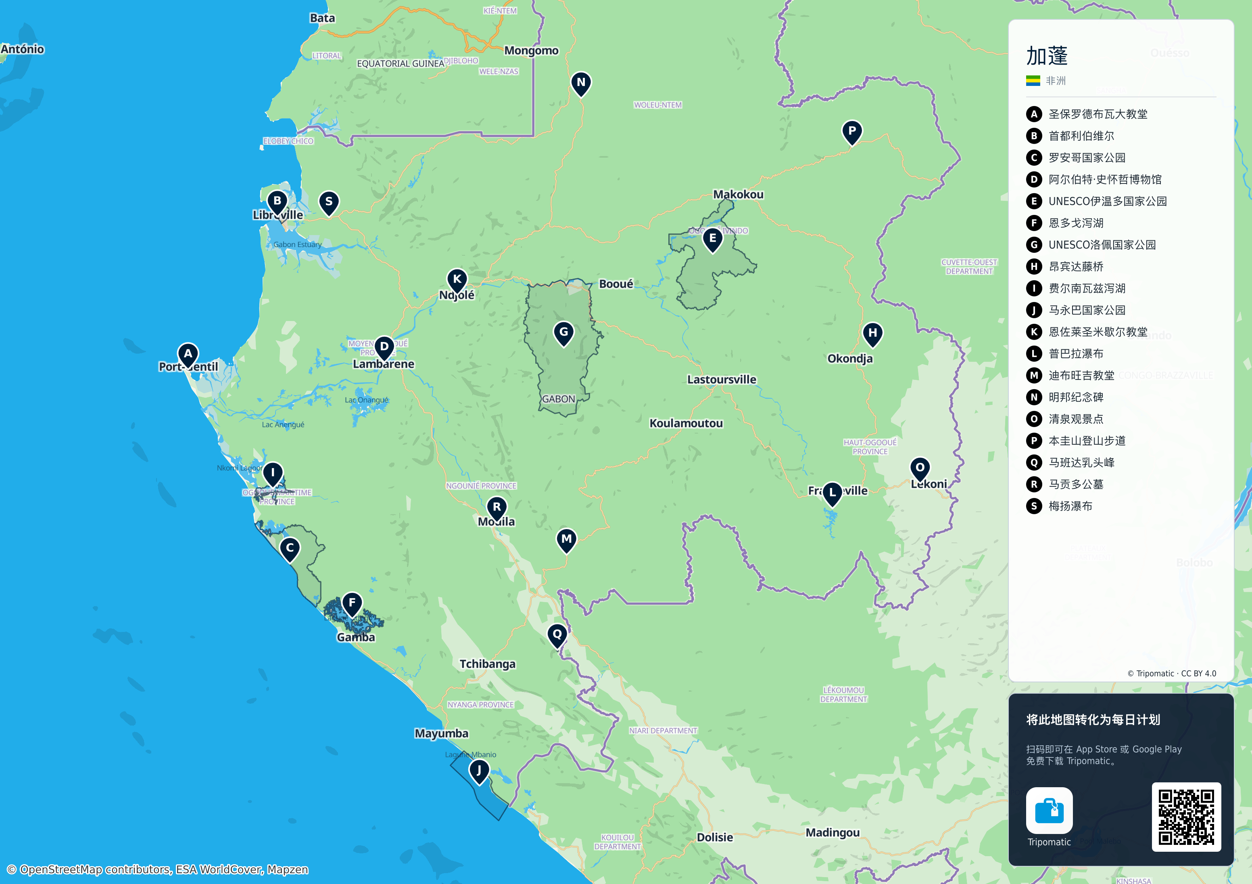Choose legend entry 罗安哥国家公园

[x=1075, y=158]
